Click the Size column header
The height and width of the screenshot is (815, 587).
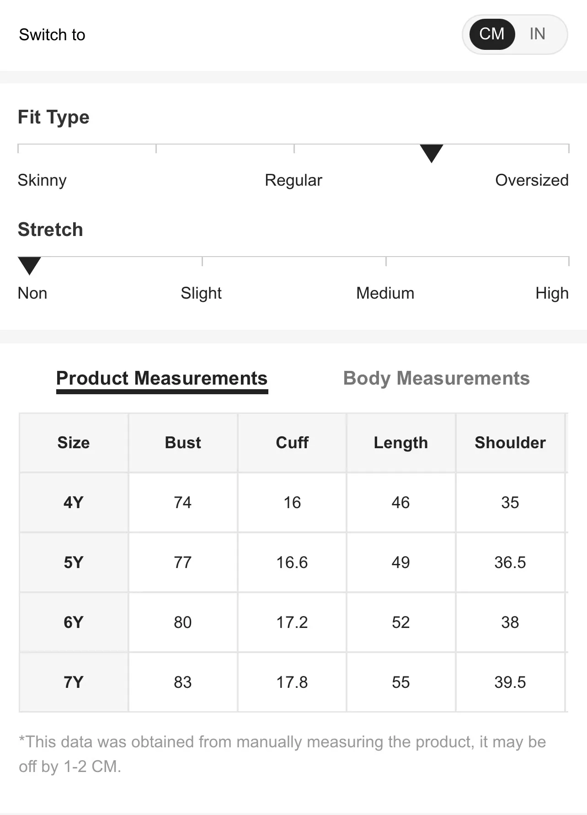coord(74,443)
